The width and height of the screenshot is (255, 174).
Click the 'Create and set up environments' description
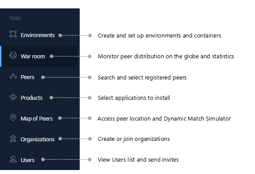[x=159, y=35]
